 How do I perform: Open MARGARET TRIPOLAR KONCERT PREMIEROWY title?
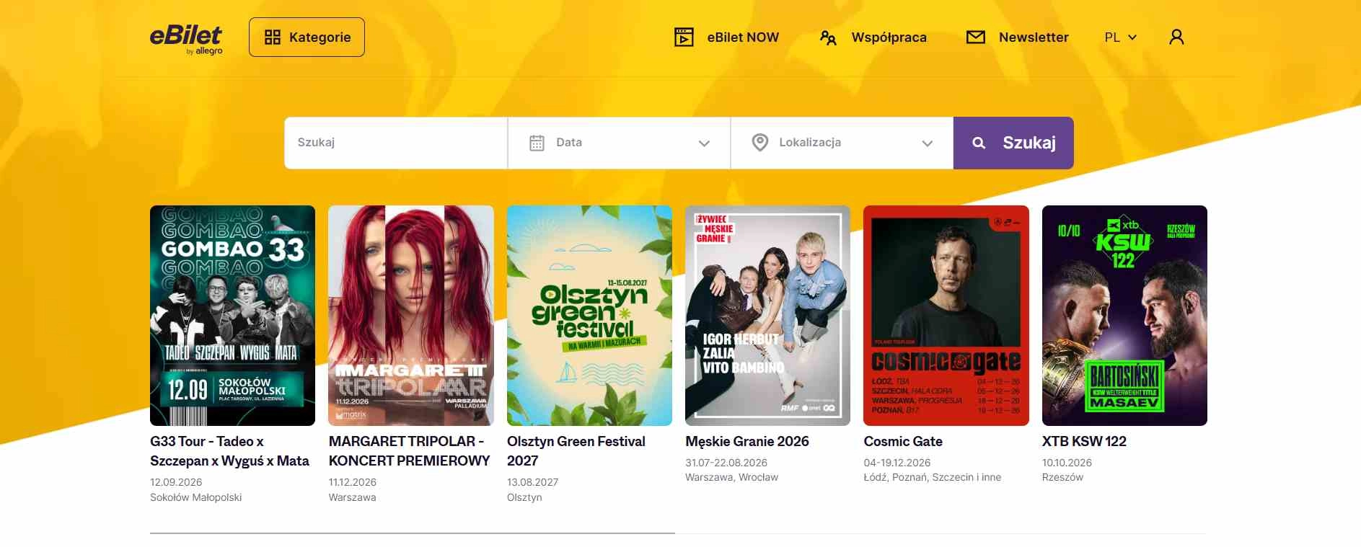(409, 451)
